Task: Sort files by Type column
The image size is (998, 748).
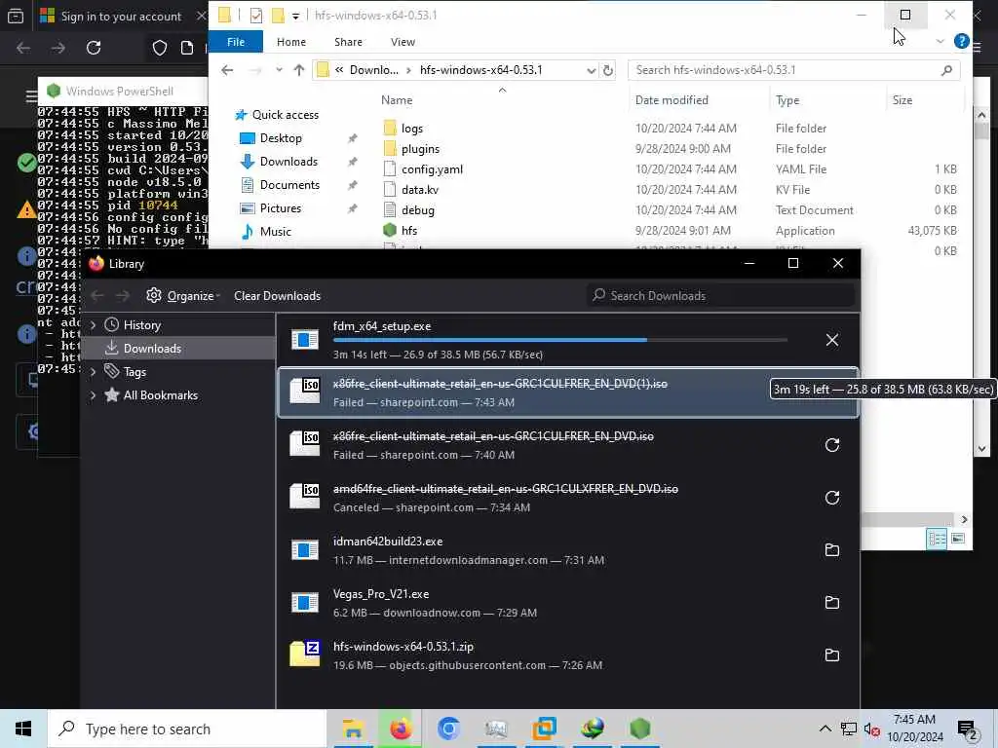Action: coord(787,100)
